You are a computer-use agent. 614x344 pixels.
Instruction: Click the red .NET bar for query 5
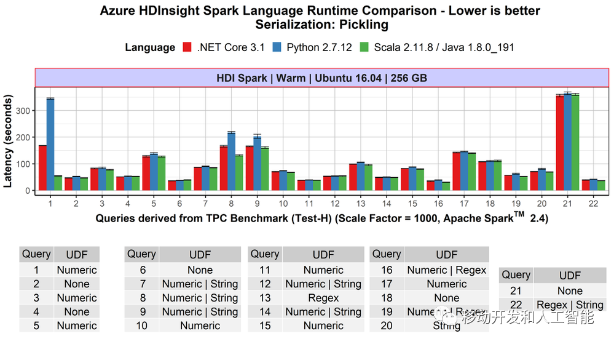click(x=146, y=174)
